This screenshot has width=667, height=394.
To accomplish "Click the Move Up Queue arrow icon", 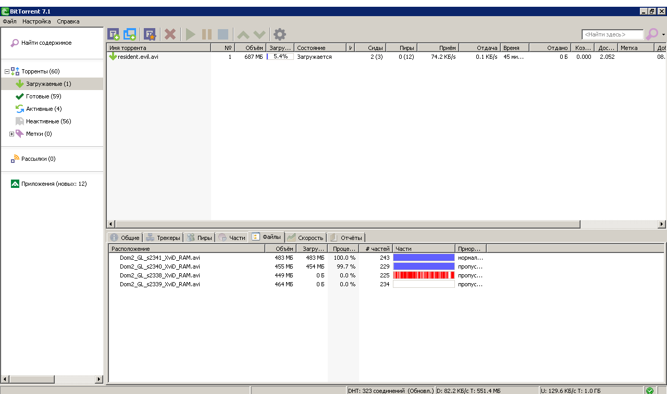I will pyautogui.click(x=243, y=35).
